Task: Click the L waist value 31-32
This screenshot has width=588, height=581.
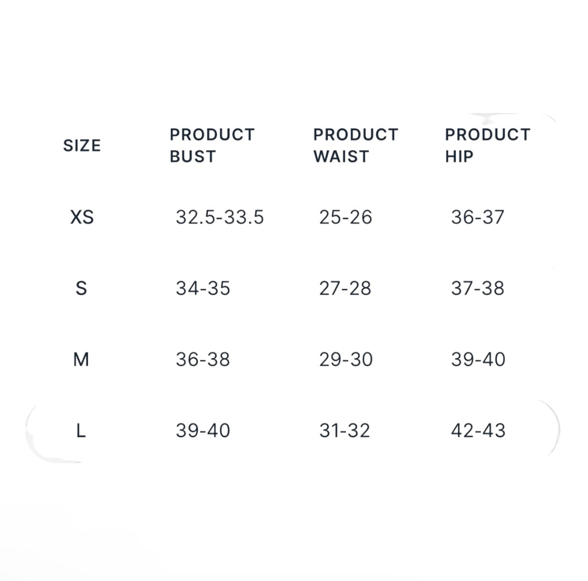Action: click(x=345, y=431)
